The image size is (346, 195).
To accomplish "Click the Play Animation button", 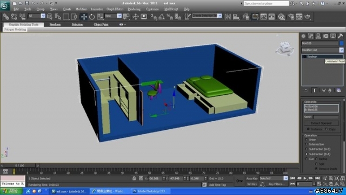I will tap(305, 178).
